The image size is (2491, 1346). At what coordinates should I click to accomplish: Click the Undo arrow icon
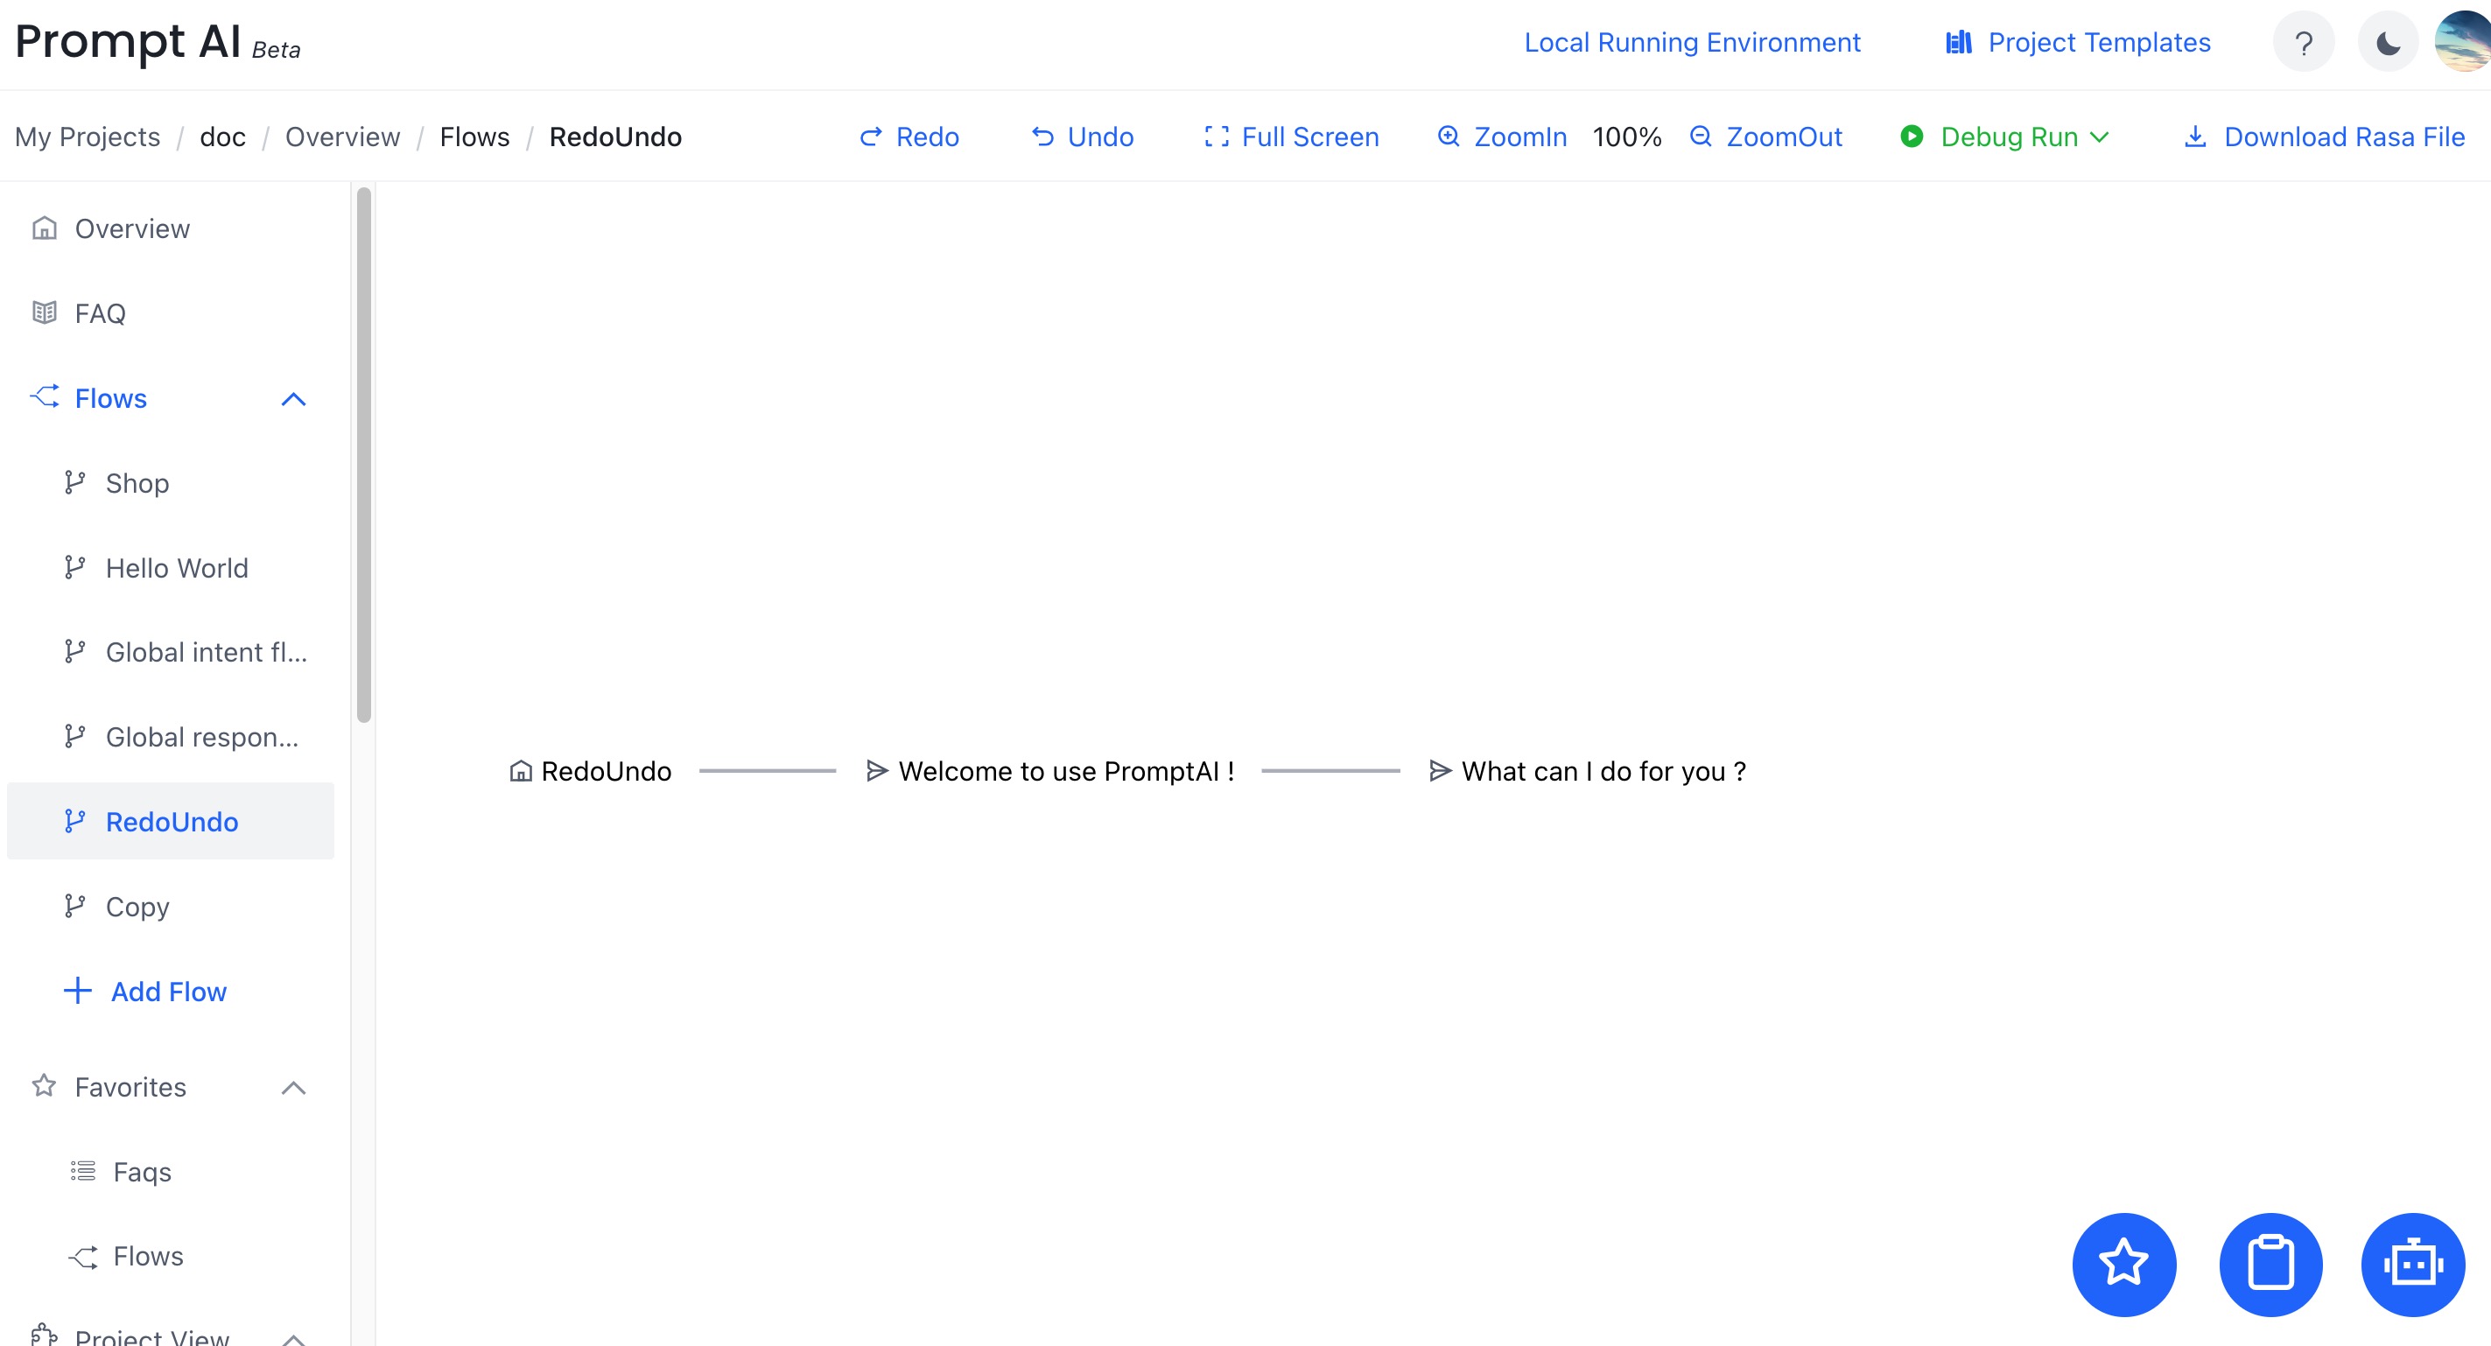1042,137
